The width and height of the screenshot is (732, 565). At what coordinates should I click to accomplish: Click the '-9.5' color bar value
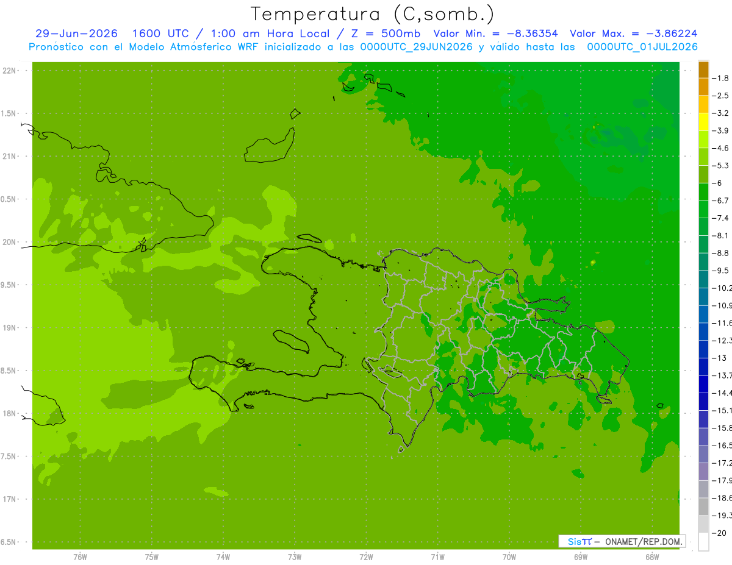(720, 270)
